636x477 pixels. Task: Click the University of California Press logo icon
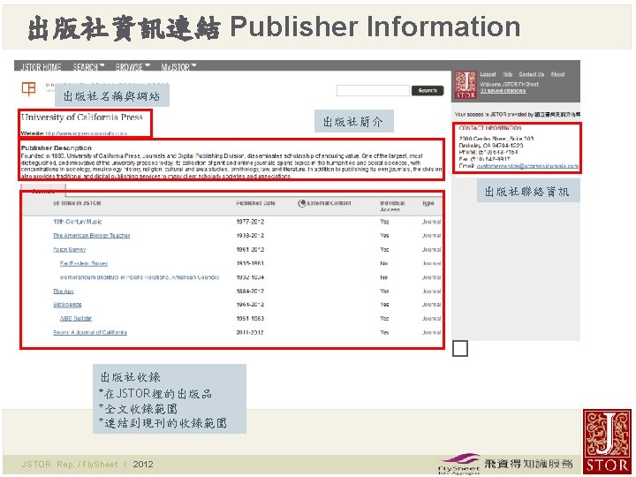point(28,88)
